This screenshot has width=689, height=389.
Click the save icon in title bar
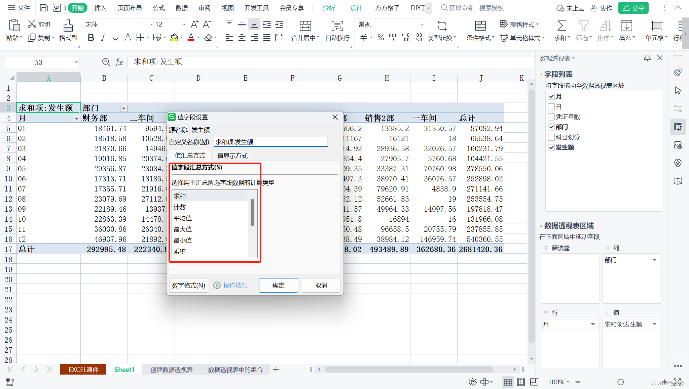coord(43,8)
